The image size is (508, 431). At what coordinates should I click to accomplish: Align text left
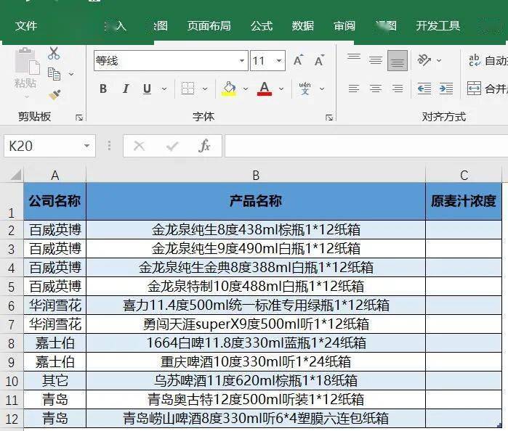coord(354,89)
